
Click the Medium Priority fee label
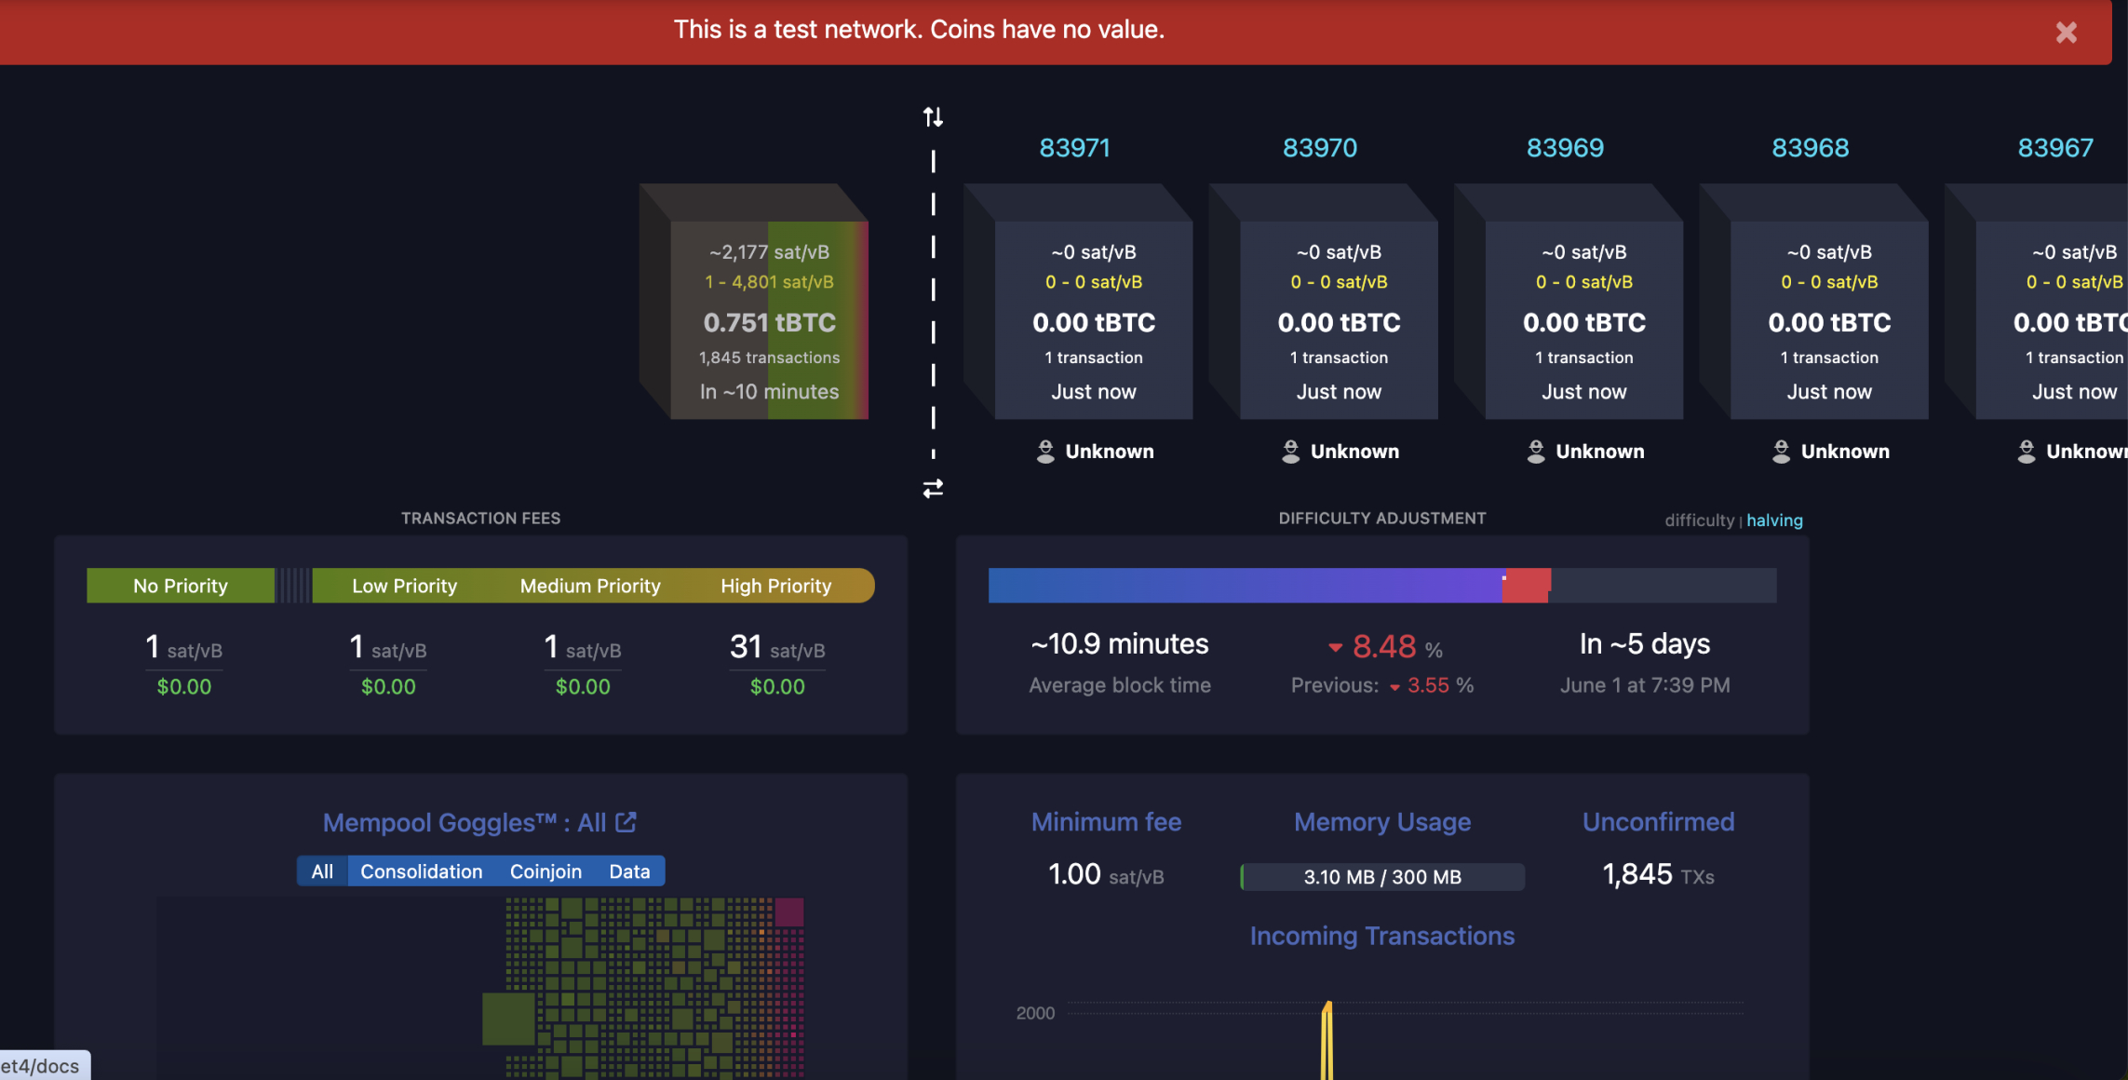click(590, 586)
